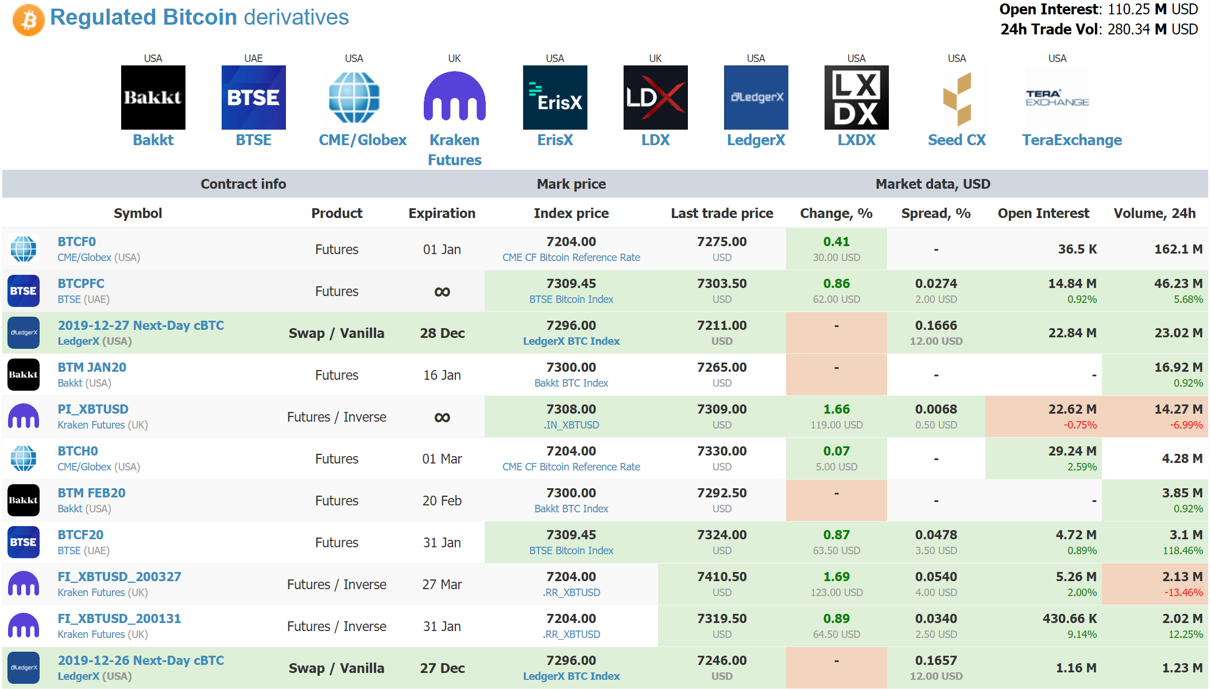Sort by the Open Interest column header
1211x689 pixels.
(x=1043, y=213)
